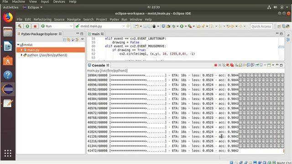The image size is (292, 164).
Task: Expand the main.py tree node
Action: click(x=21, y=50)
